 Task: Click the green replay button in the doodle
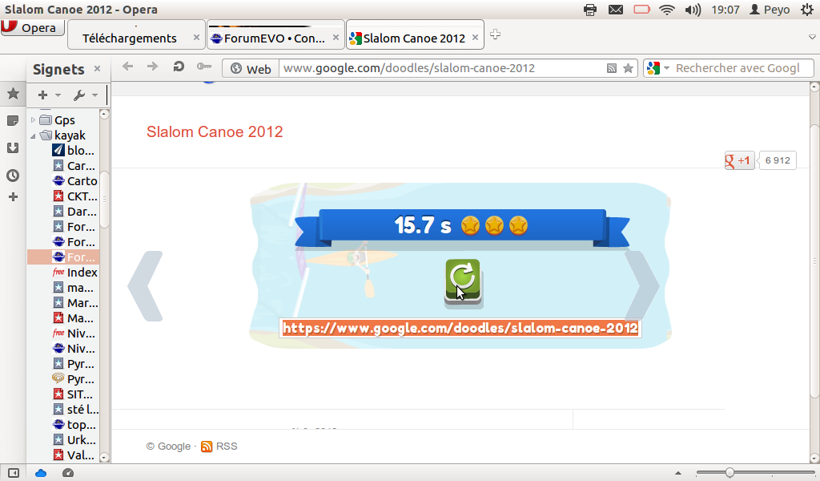pyautogui.click(x=463, y=281)
